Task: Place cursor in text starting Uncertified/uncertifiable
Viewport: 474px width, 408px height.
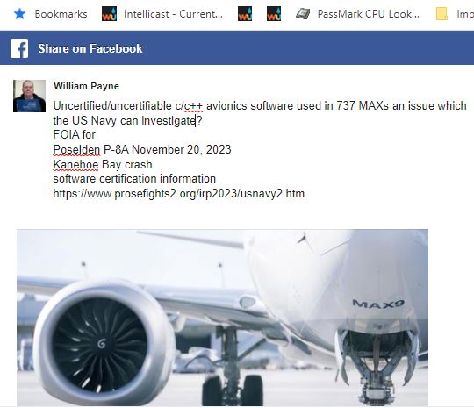Action: click(260, 113)
